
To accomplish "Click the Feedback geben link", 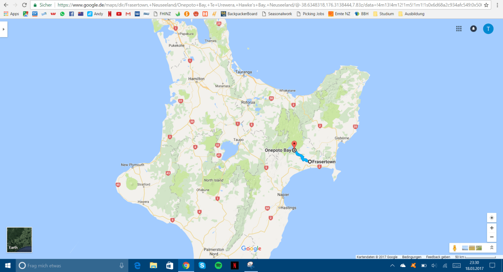I will [438, 257].
